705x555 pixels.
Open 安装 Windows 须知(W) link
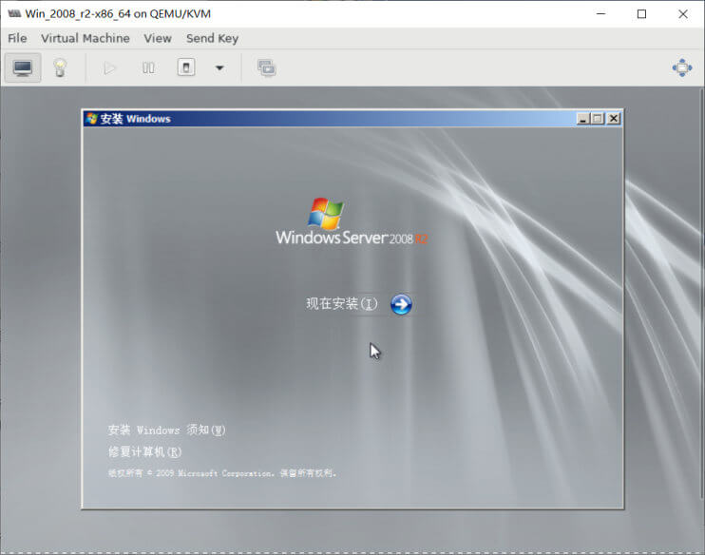pyautogui.click(x=167, y=430)
